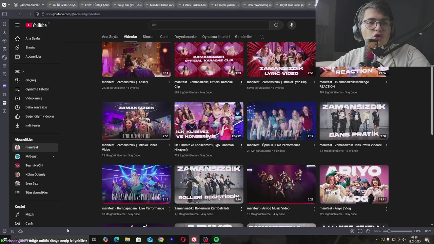Click the YouTube search input field

point(209,25)
